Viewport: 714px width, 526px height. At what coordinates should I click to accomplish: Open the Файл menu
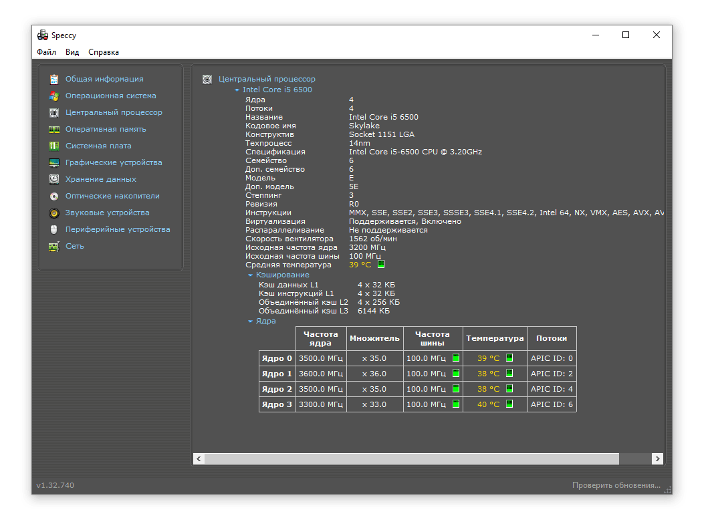click(x=46, y=52)
